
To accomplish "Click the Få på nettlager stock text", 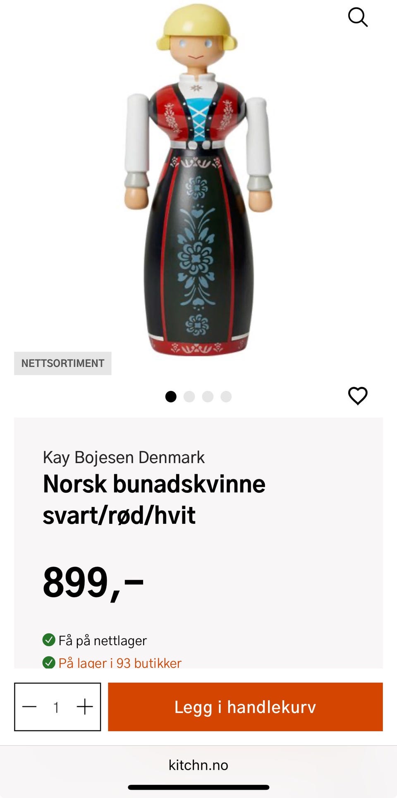I will (x=103, y=640).
